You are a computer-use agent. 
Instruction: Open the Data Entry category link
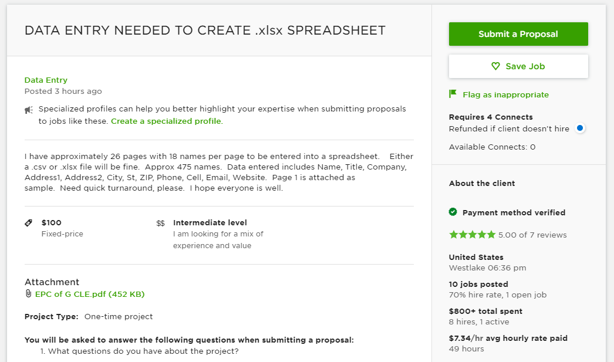[x=46, y=80]
